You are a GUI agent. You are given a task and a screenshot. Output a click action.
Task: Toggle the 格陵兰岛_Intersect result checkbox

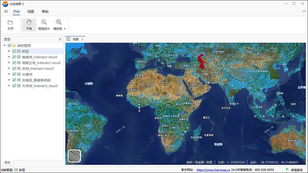tap(14, 63)
